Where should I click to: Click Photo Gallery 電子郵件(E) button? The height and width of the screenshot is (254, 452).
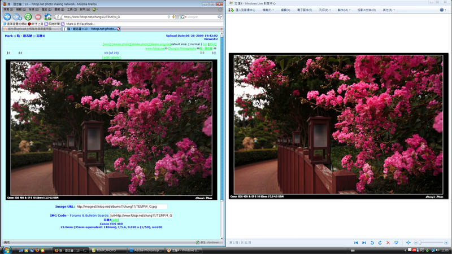tap(305, 10)
